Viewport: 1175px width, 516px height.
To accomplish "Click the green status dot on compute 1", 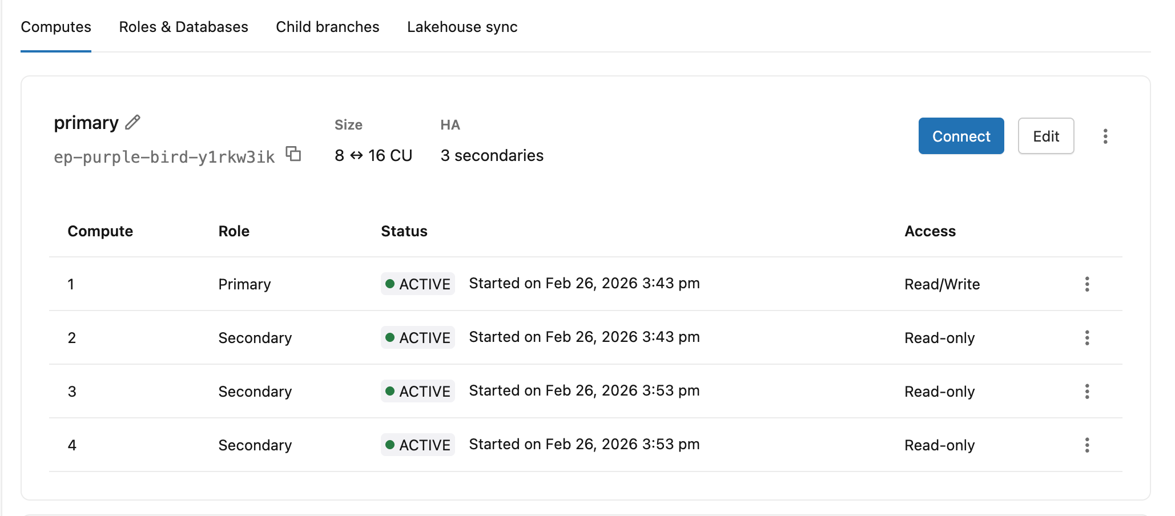I will [x=391, y=284].
